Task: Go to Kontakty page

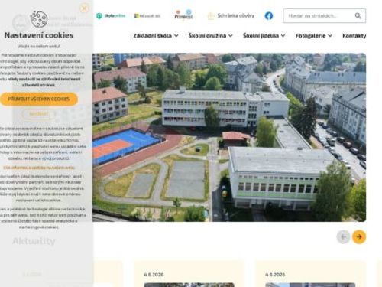Action: click(354, 36)
